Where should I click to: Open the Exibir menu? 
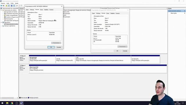12,3
